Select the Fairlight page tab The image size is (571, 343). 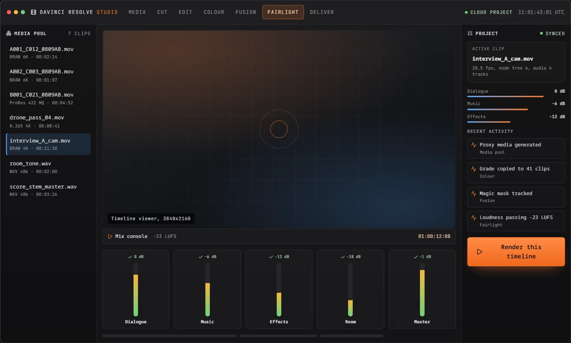click(x=283, y=12)
